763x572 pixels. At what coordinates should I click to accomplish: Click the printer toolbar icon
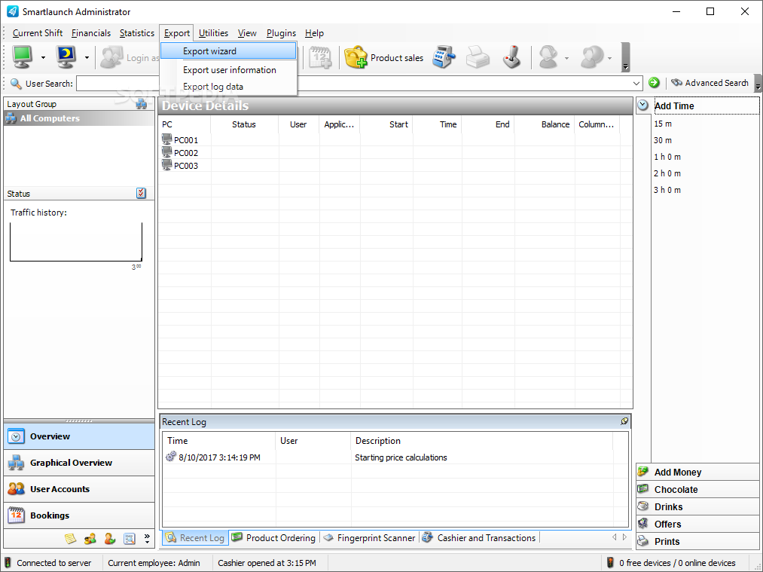pyautogui.click(x=478, y=57)
